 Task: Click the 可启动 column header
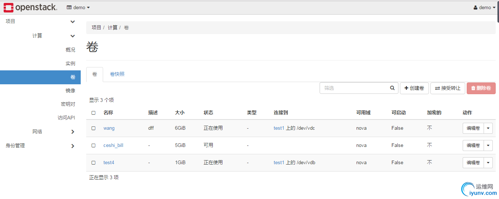coord(399,113)
